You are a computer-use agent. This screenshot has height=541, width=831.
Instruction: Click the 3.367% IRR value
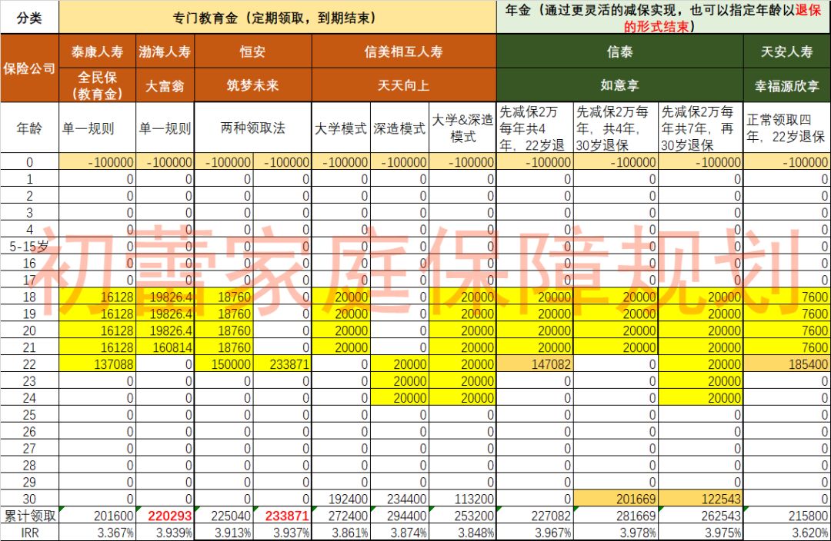(x=98, y=533)
